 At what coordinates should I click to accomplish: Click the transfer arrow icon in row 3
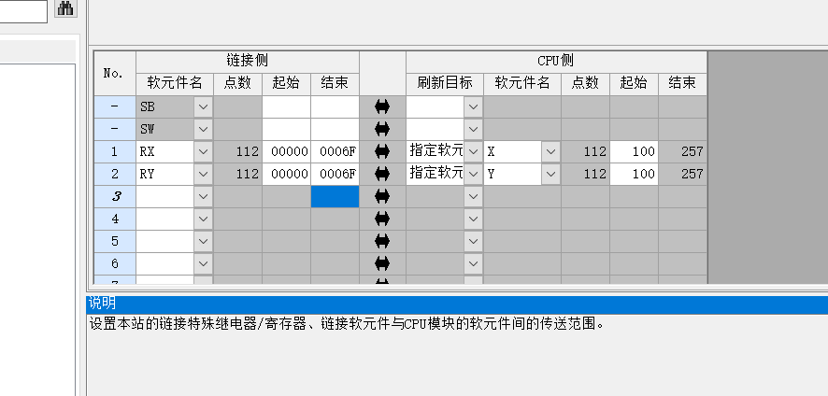(381, 196)
